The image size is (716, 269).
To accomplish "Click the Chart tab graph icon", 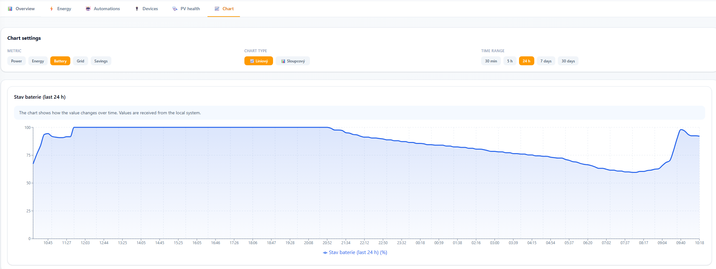I will pyautogui.click(x=217, y=9).
